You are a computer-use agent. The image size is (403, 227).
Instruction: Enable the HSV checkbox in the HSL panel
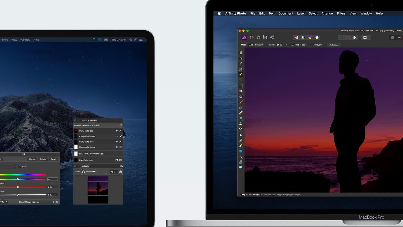(x=19, y=167)
